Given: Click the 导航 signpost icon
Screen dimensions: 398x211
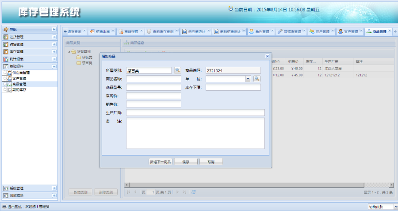Looking at the screenshot, I should tap(6, 30).
